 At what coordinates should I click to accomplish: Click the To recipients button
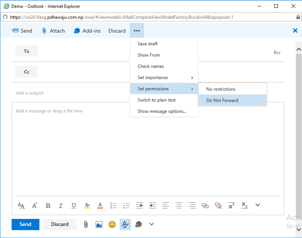point(27,51)
